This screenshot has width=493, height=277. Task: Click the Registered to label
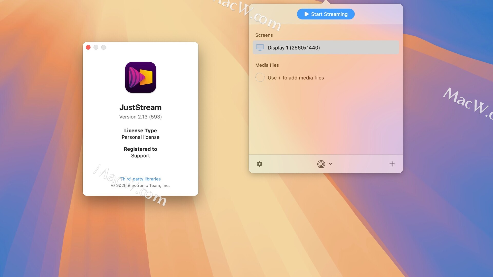click(x=140, y=149)
